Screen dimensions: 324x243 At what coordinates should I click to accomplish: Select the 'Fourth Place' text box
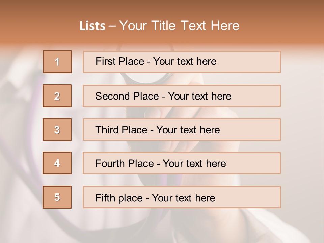182,163
